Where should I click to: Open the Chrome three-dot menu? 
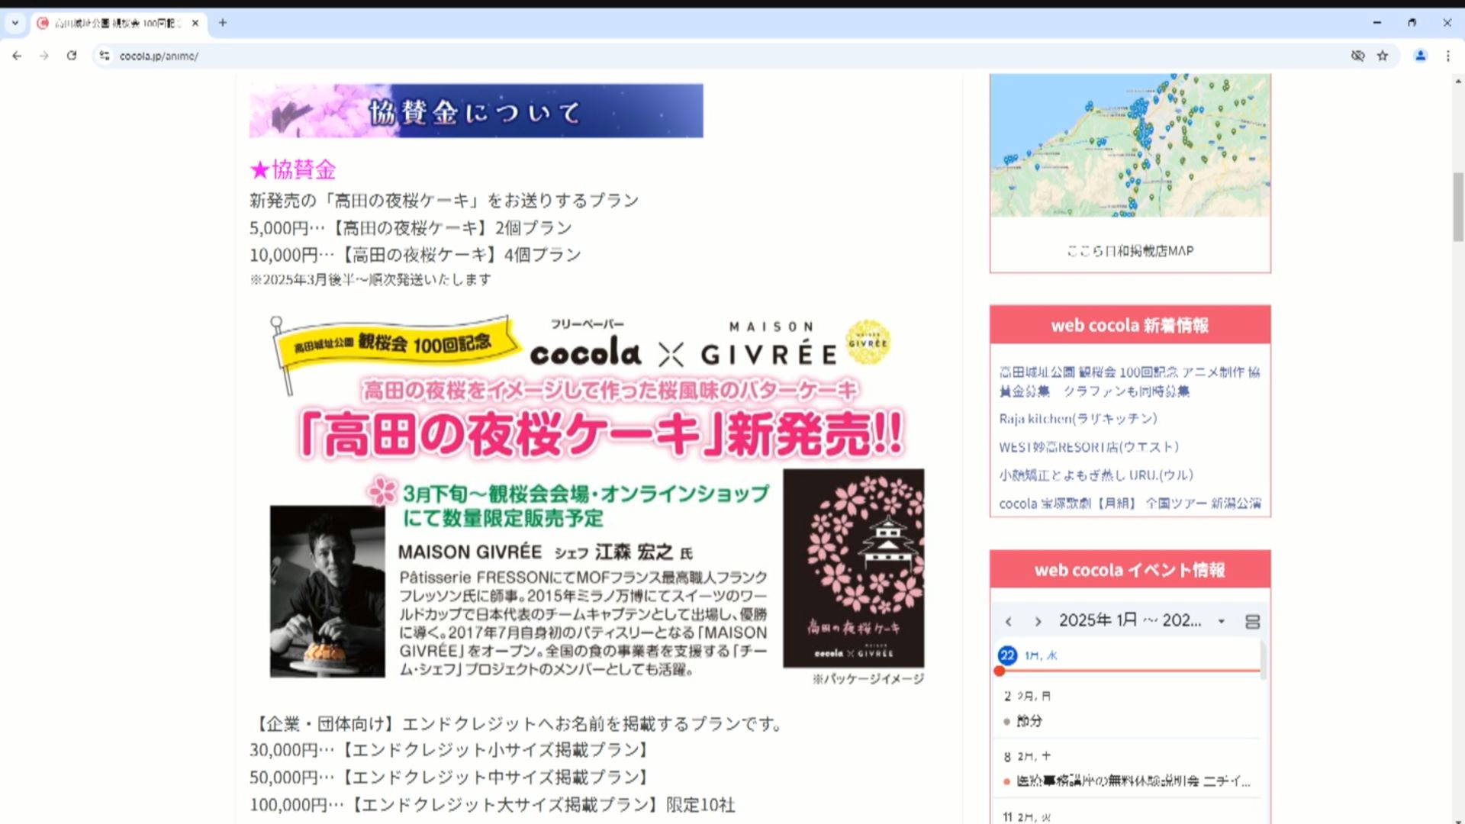click(1447, 56)
